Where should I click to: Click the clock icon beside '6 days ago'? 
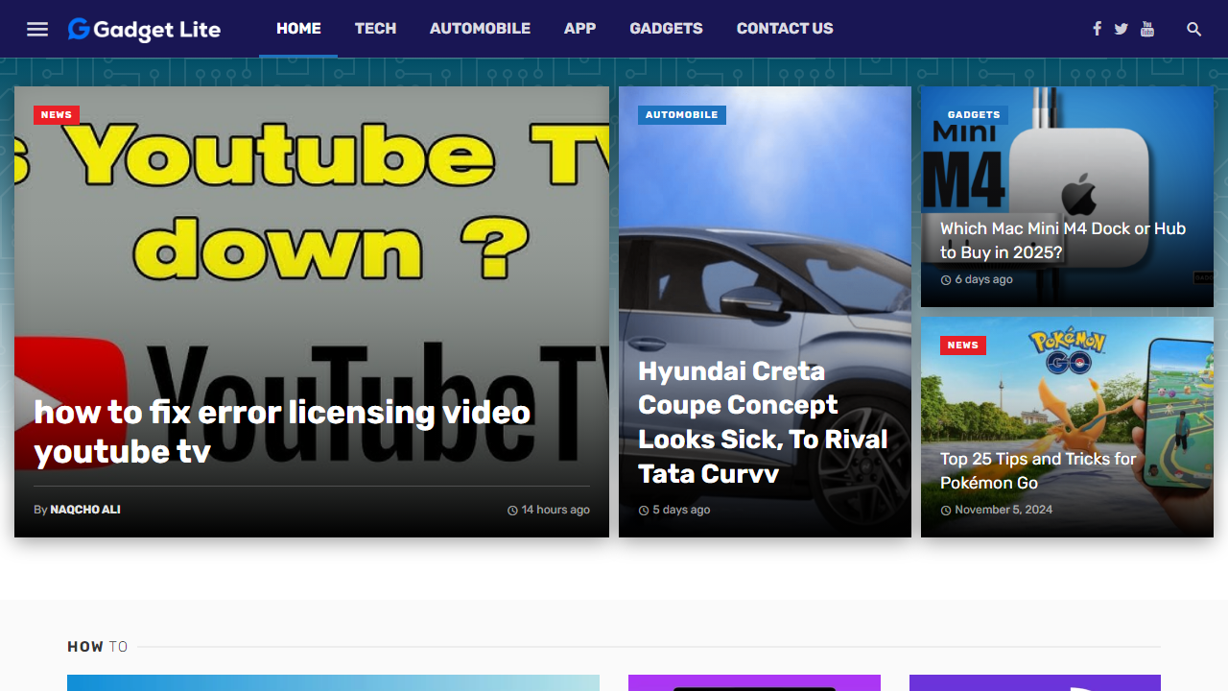(x=947, y=279)
